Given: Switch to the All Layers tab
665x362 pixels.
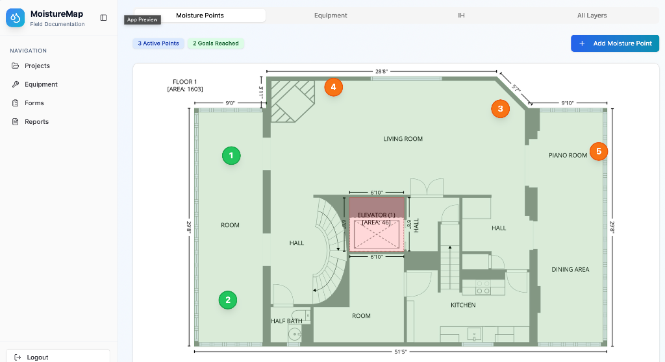Looking at the screenshot, I should pos(592,16).
